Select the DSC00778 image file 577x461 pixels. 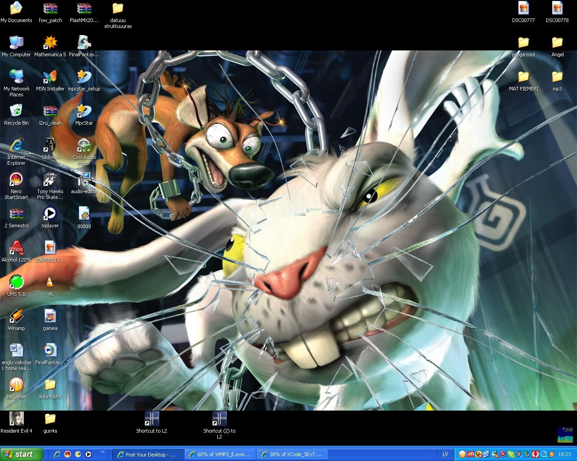pyautogui.click(x=557, y=12)
